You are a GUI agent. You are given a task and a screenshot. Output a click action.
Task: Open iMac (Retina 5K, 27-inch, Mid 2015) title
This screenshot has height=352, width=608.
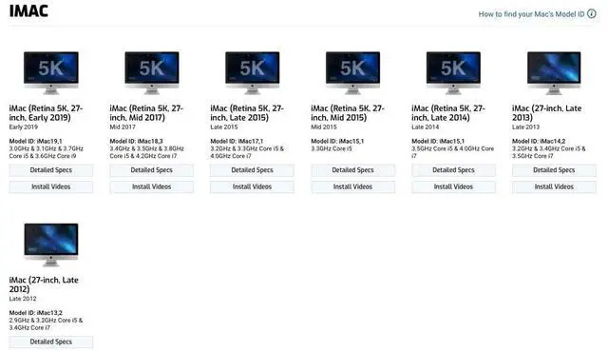[348, 113]
